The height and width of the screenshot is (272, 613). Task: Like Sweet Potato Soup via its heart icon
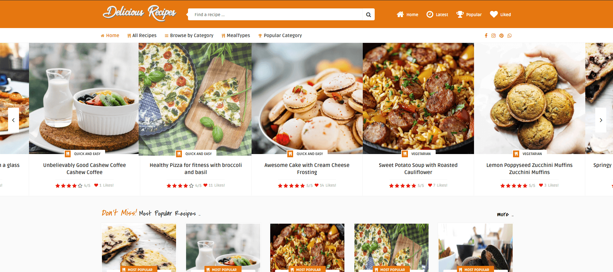430,185
